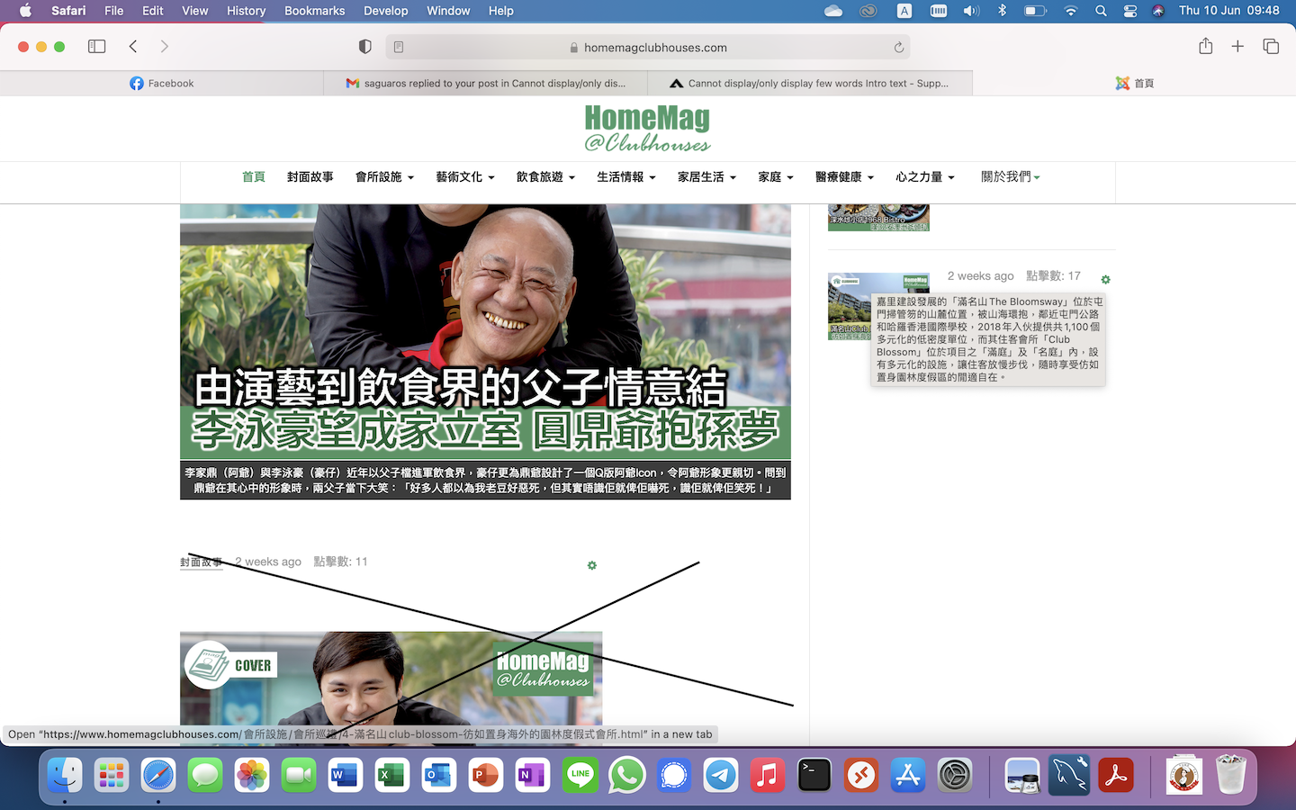Toggle Reader view icon in address bar
This screenshot has height=810, width=1296.
(399, 47)
